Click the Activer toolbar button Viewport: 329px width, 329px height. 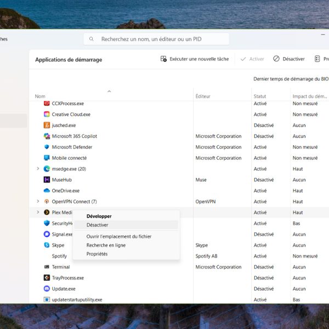[252, 59]
